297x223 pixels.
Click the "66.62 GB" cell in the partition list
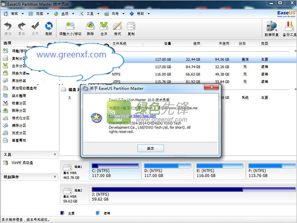coord(193,74)
